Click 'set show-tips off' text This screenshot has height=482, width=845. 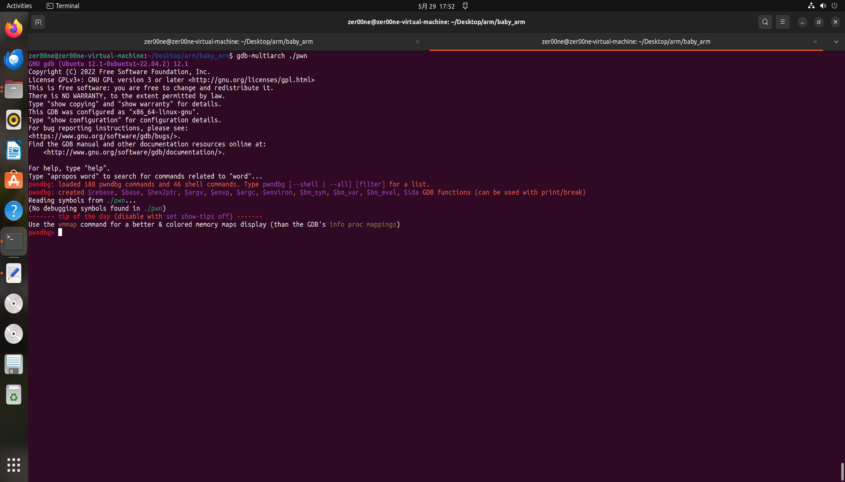coord(198,217)
